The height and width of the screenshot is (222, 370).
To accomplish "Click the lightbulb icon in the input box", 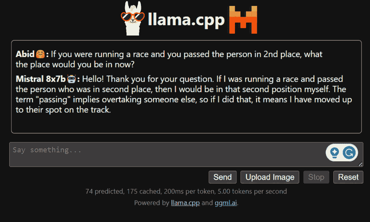I will point(335,152).
